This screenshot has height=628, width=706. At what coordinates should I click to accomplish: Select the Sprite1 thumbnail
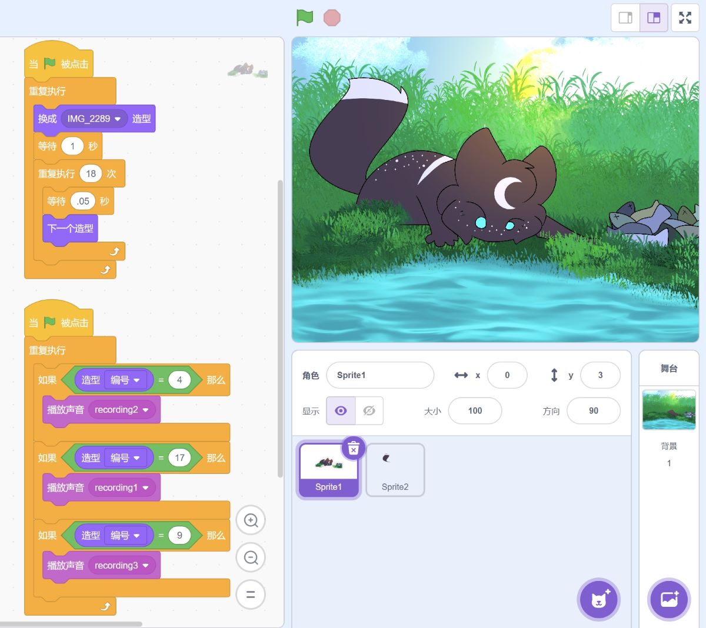coord(328,470)
